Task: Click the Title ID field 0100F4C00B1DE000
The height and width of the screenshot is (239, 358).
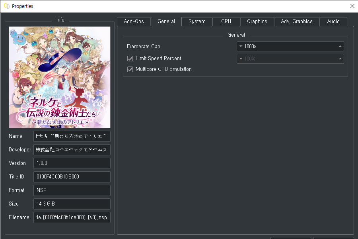Action: coord(72,177)
